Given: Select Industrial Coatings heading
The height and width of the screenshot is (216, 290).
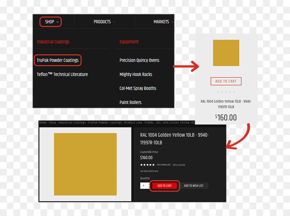Looking at the screenshot, I should pyautogui.click(x=53, y=42).
